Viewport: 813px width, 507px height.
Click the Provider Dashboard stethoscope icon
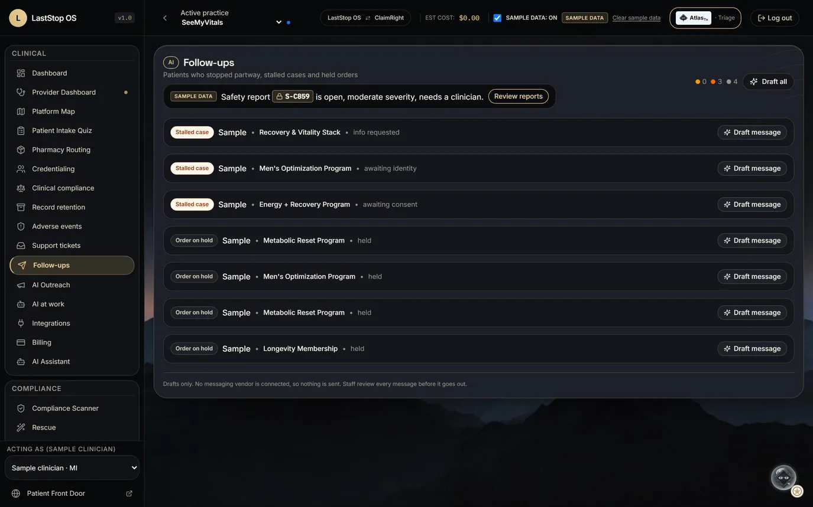point(21,92)
